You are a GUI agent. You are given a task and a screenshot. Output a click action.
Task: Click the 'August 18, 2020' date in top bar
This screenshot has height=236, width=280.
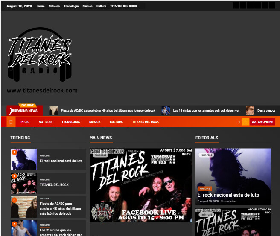point(19,6)
